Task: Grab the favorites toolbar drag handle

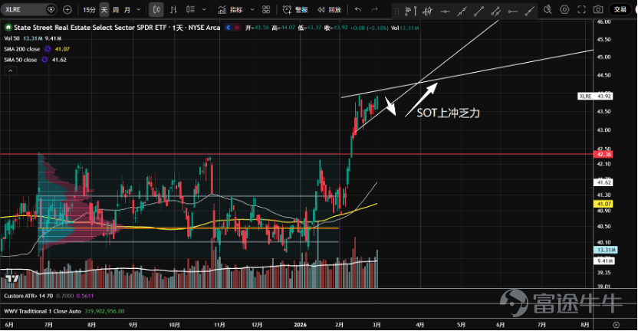Action: pos(396,11)
